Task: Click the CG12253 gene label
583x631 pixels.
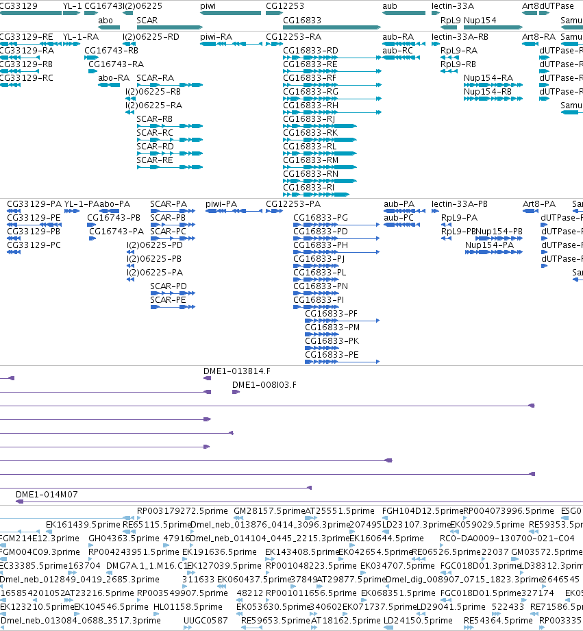Action: (285, 6)
